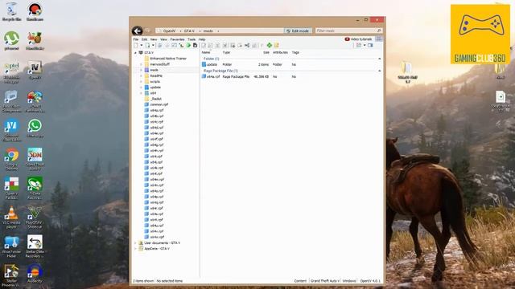This screenshot has width=515, height=289.
Task: Click the green plus add icon in toolbar
Action: (x=270, y=45)
